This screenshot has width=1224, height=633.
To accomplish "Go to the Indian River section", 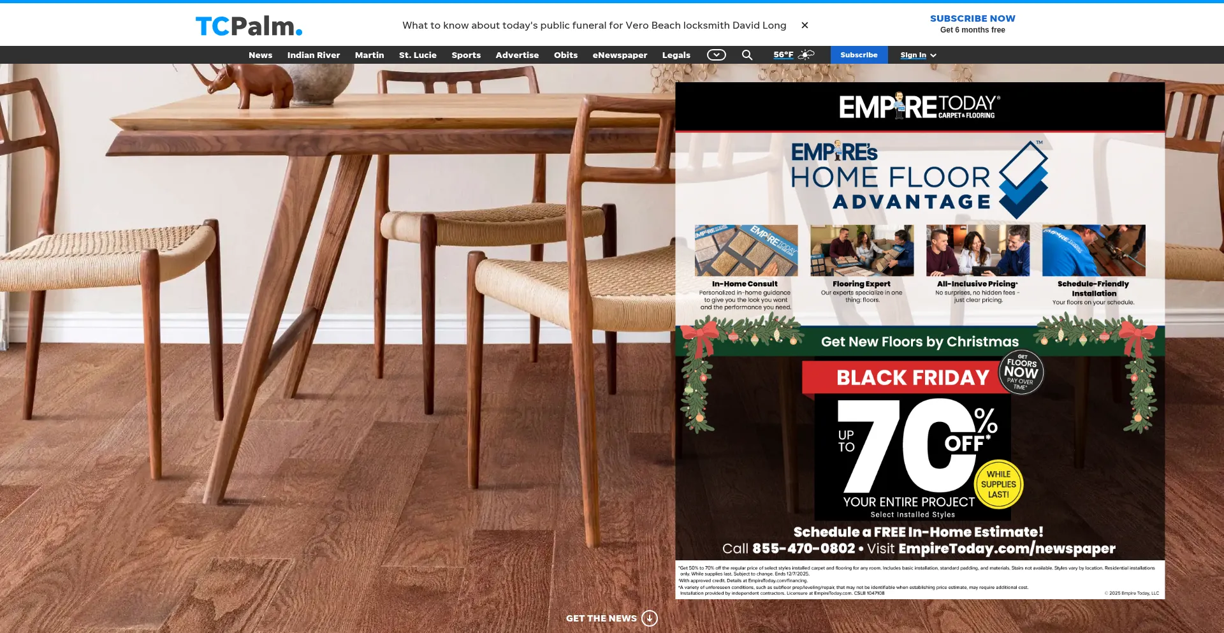I will (313, 55).
